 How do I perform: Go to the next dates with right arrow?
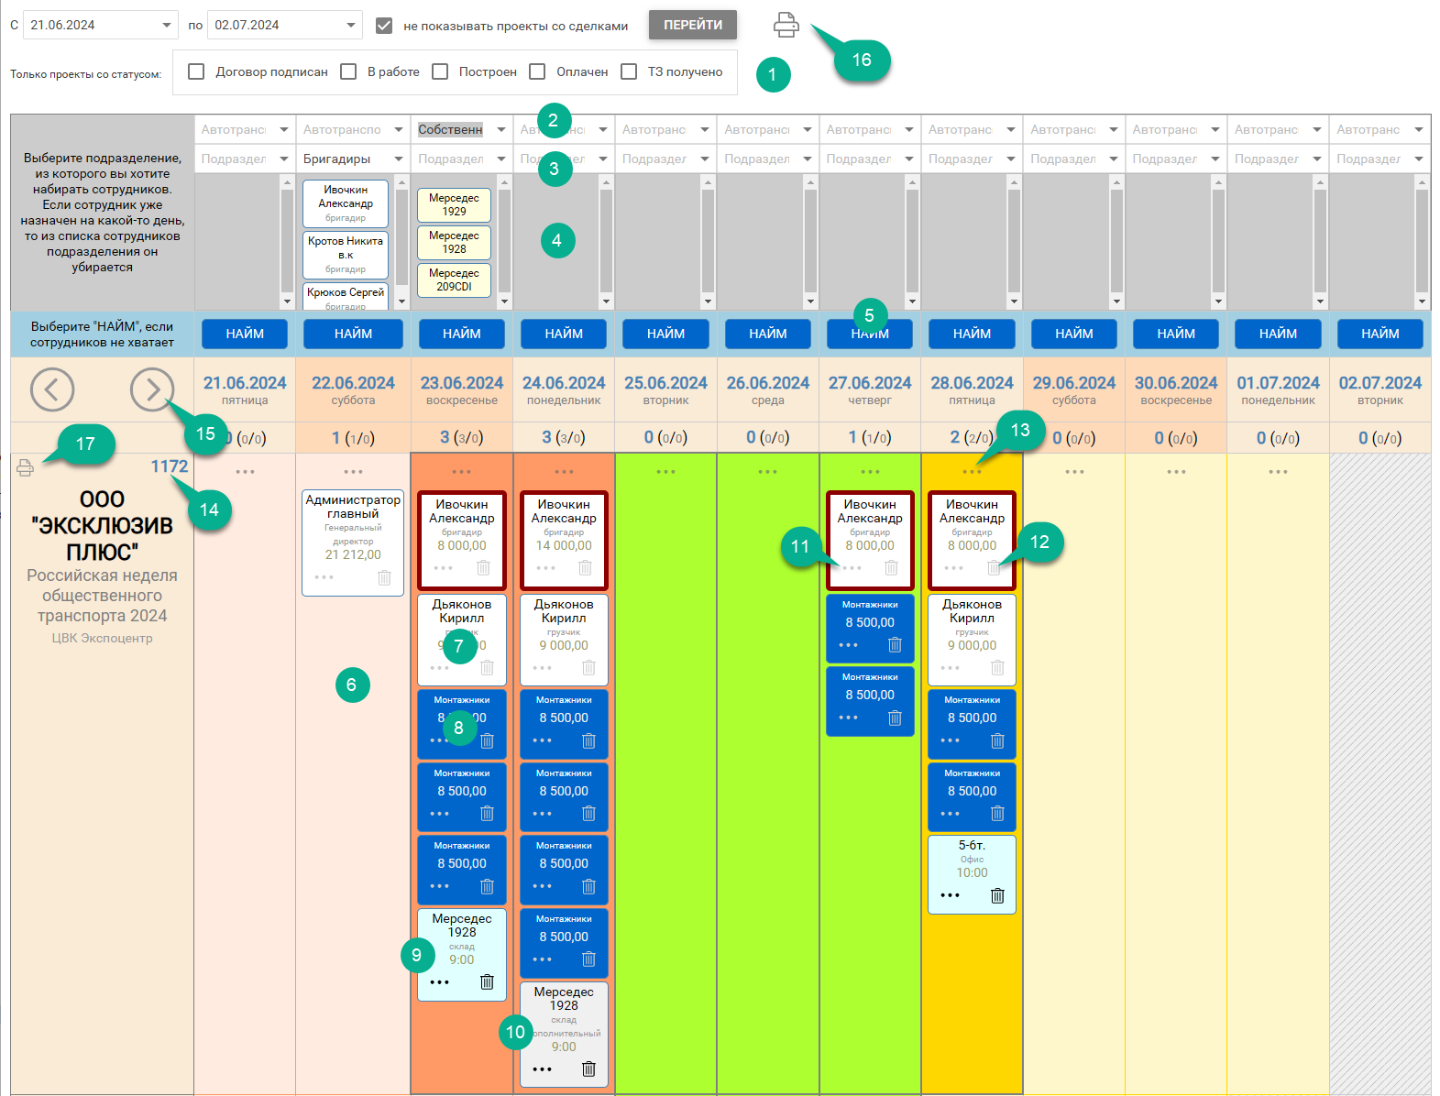point(151,389)
